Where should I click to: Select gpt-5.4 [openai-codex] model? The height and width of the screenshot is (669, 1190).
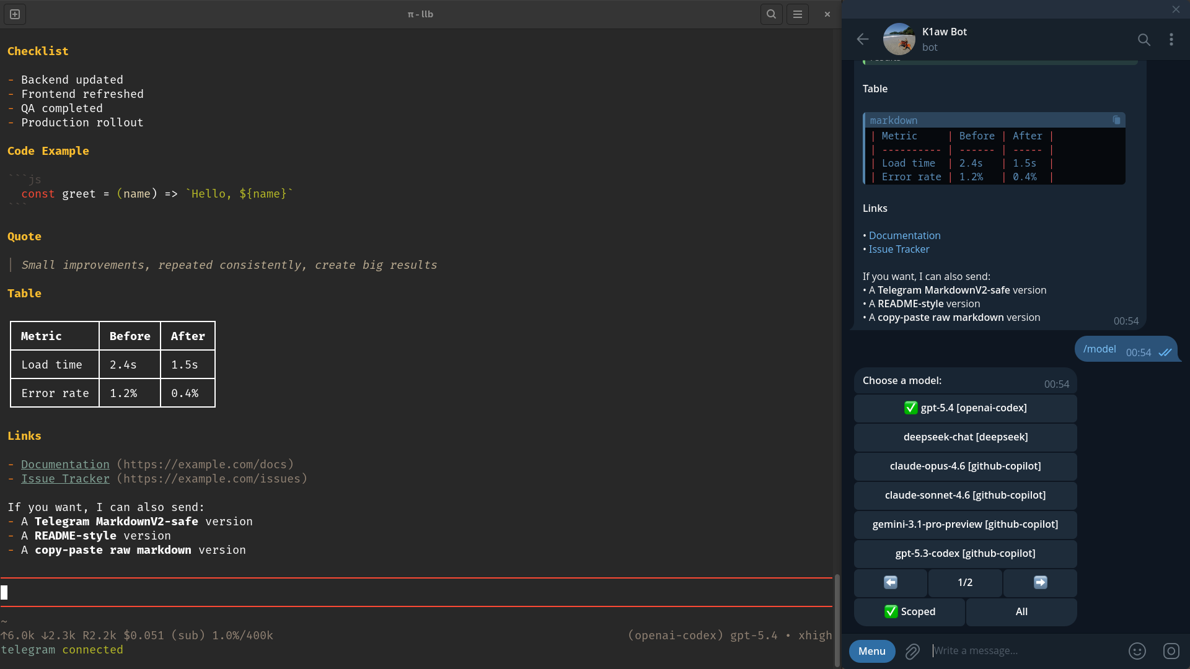pyautogui.click(x=966, y=408)
